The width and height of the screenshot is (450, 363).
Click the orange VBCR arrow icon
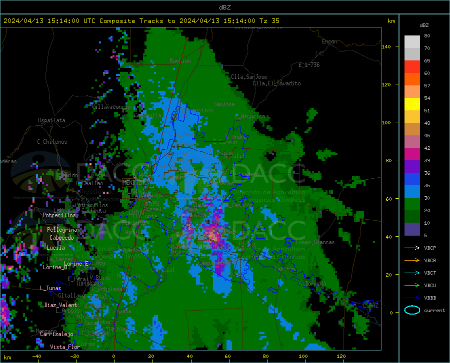click(x=412, y=261)
